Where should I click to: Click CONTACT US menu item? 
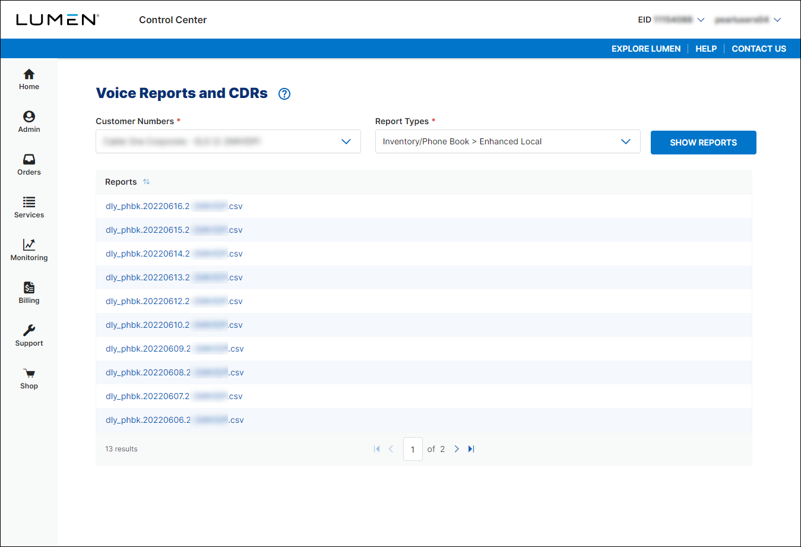pos(759,49)
